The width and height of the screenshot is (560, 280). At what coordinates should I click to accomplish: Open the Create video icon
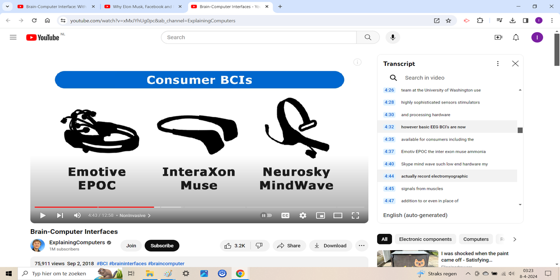pos(498,37)
